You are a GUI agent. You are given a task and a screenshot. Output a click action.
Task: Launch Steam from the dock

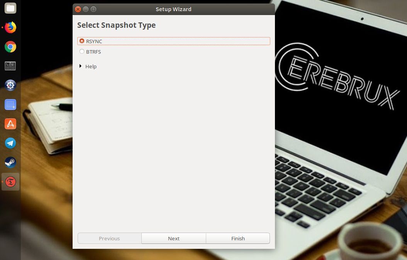pos(10,162)
